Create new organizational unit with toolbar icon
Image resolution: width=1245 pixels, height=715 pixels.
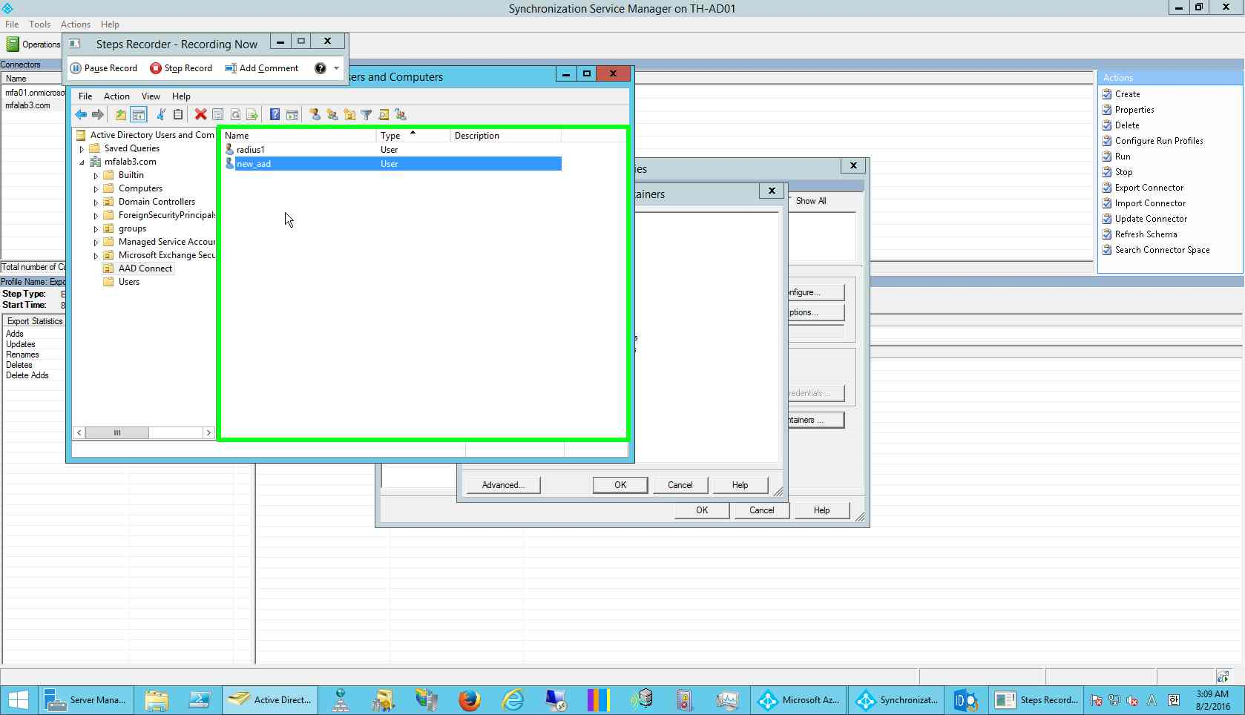tap(349, 114)
